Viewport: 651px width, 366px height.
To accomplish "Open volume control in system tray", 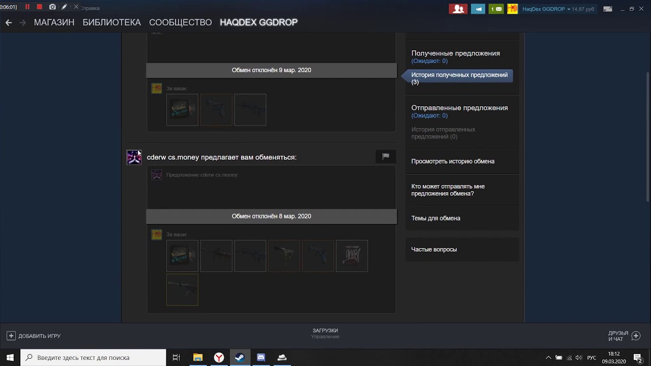I will 579,357.
